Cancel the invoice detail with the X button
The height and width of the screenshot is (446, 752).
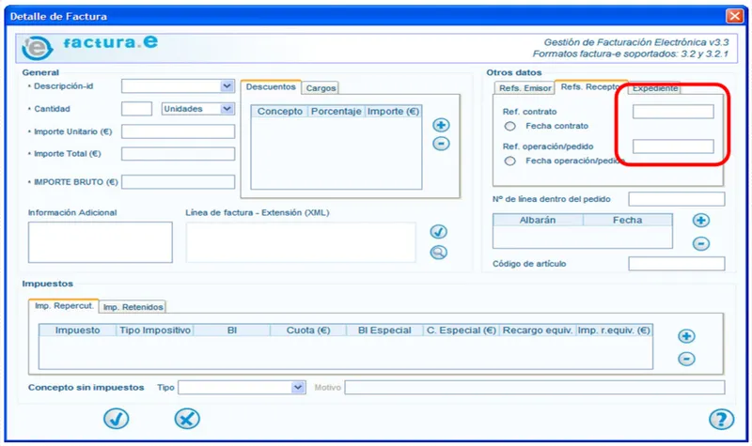[x=187, y=418]
